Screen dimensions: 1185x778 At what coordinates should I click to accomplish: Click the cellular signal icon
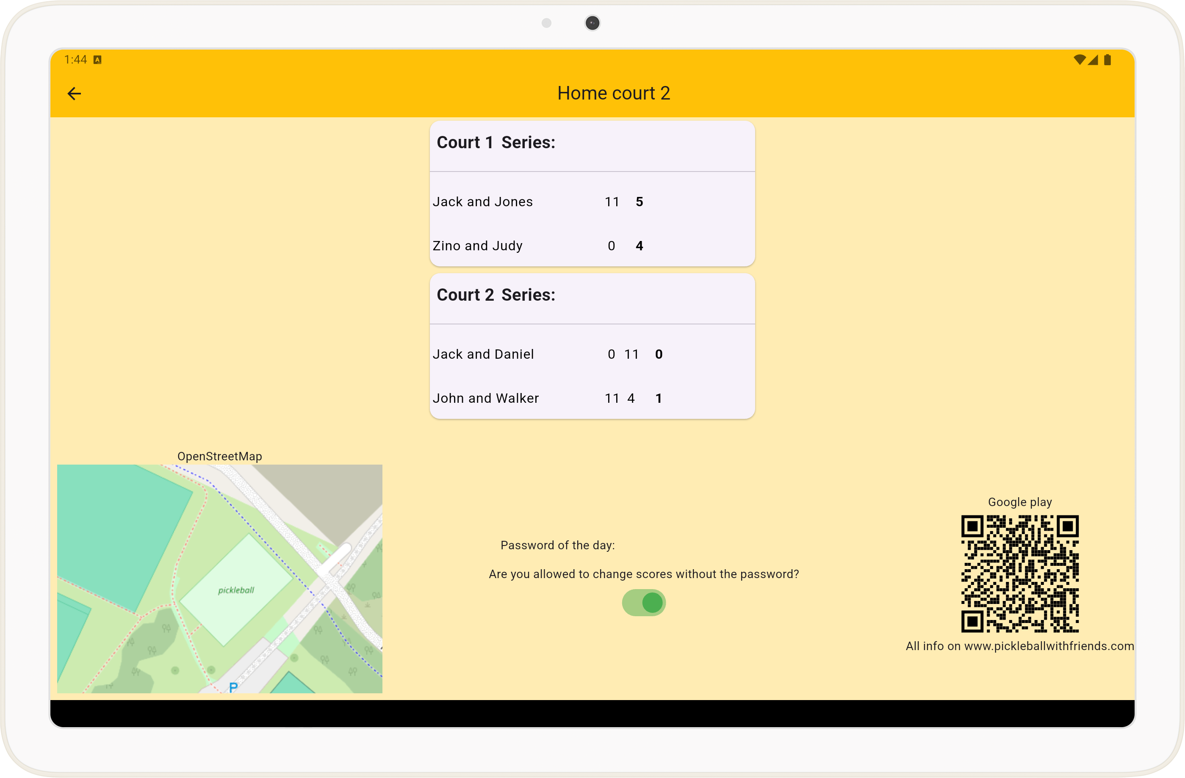[x=1093, y=60]
